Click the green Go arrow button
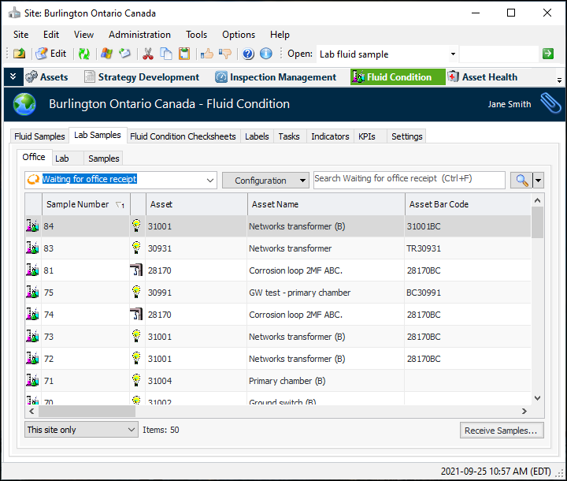Viewport: 567px width, 481px height. click(x=548, y=54)
